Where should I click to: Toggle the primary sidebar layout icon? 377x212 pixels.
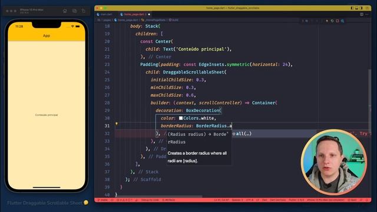pyautogui.click(x=352, y=8)
